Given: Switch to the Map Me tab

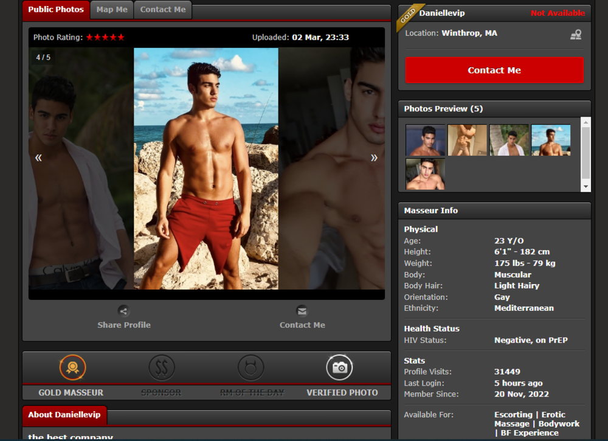Looking at the screenshot, I should 112,10.
